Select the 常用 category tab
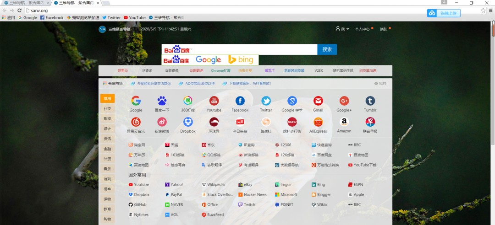Image resolution: width=495 pixels, height=225 pixels. click(x=107, y=99)
